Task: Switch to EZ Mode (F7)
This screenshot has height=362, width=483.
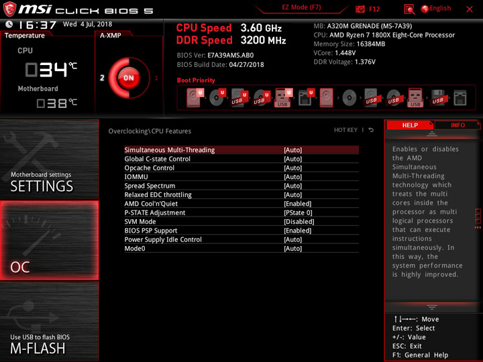Action: click(x=301, y=7)
